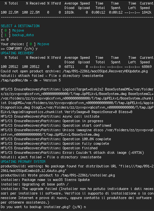Screen dimensions: 154x211
Task: Click the 1842k current speed value
Action: point(147,12)
